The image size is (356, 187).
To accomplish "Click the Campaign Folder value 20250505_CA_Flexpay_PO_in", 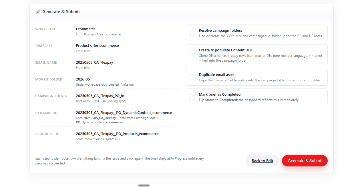I will coord(100,96).
